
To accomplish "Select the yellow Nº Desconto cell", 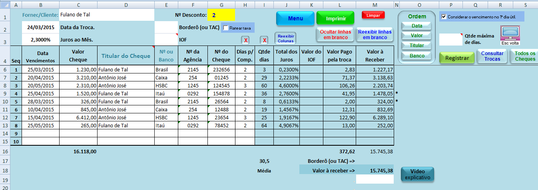I will point(221,15).
